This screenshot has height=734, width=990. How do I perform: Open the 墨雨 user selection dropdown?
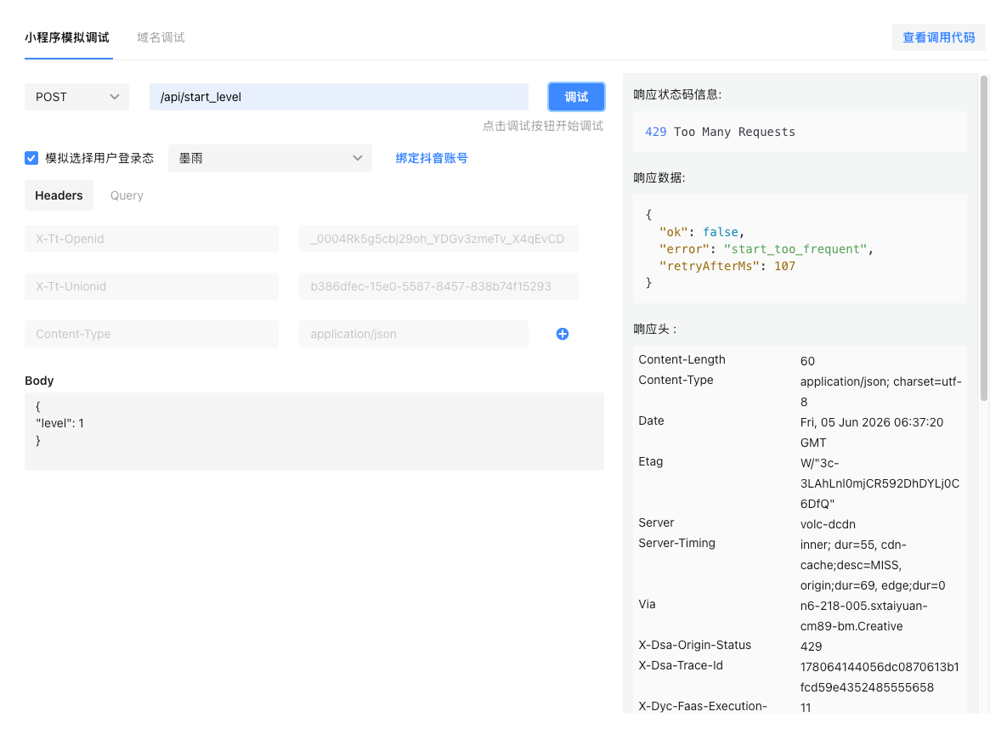[x=269, y=158]
